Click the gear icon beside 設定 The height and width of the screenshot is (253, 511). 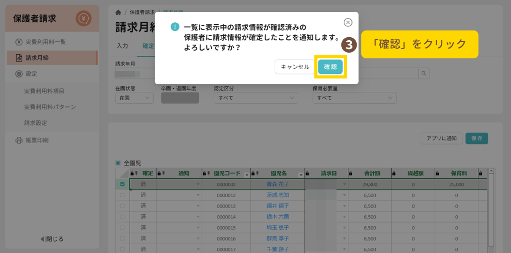[x=19, y=74]
